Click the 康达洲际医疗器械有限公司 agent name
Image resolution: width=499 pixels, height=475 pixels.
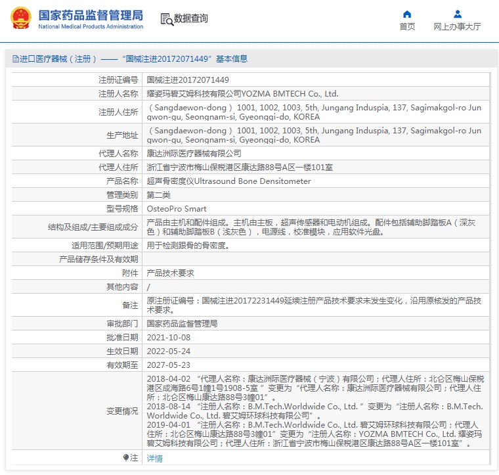194,154
